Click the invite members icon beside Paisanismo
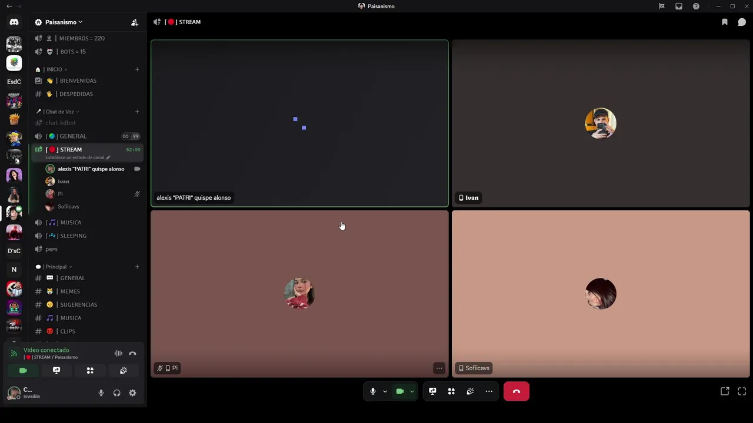This screenshot has width=753, height=423. 135,22
